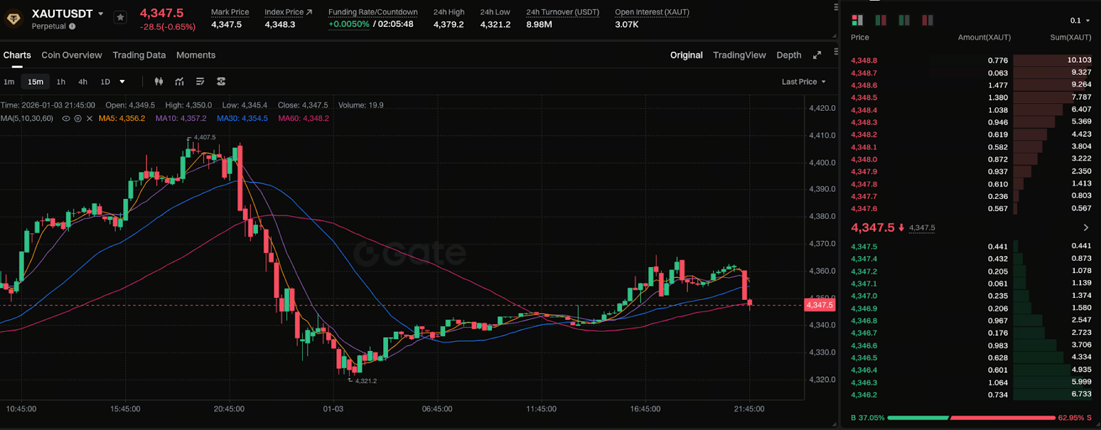The height and width of the screenshot is (430, 1101).
Task: Expand chart to fullscreen icon
Action: pyautogui.click(x=817, y=55)
